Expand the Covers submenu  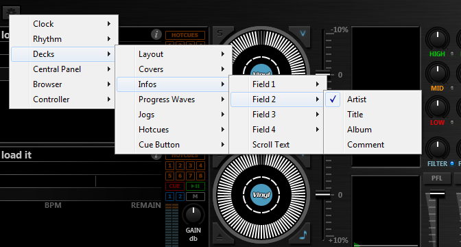173,69
